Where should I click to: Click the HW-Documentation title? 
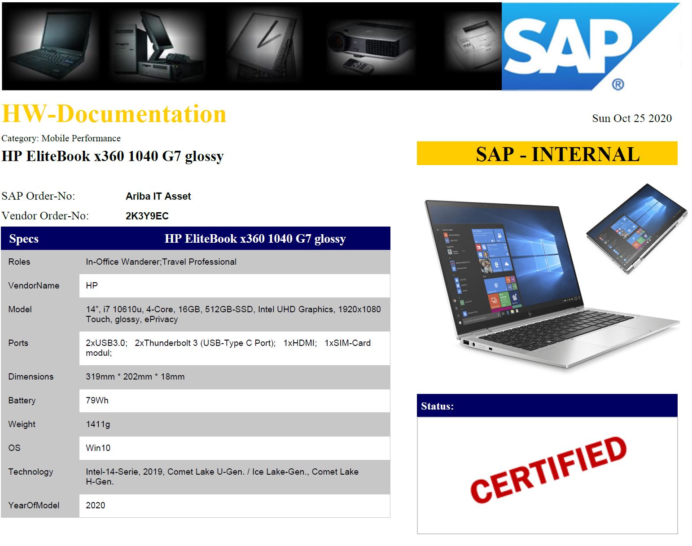pos(114,114)
